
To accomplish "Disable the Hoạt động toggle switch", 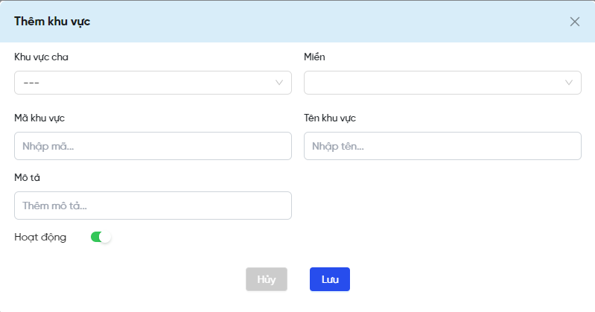I will (x=101, y=237).
